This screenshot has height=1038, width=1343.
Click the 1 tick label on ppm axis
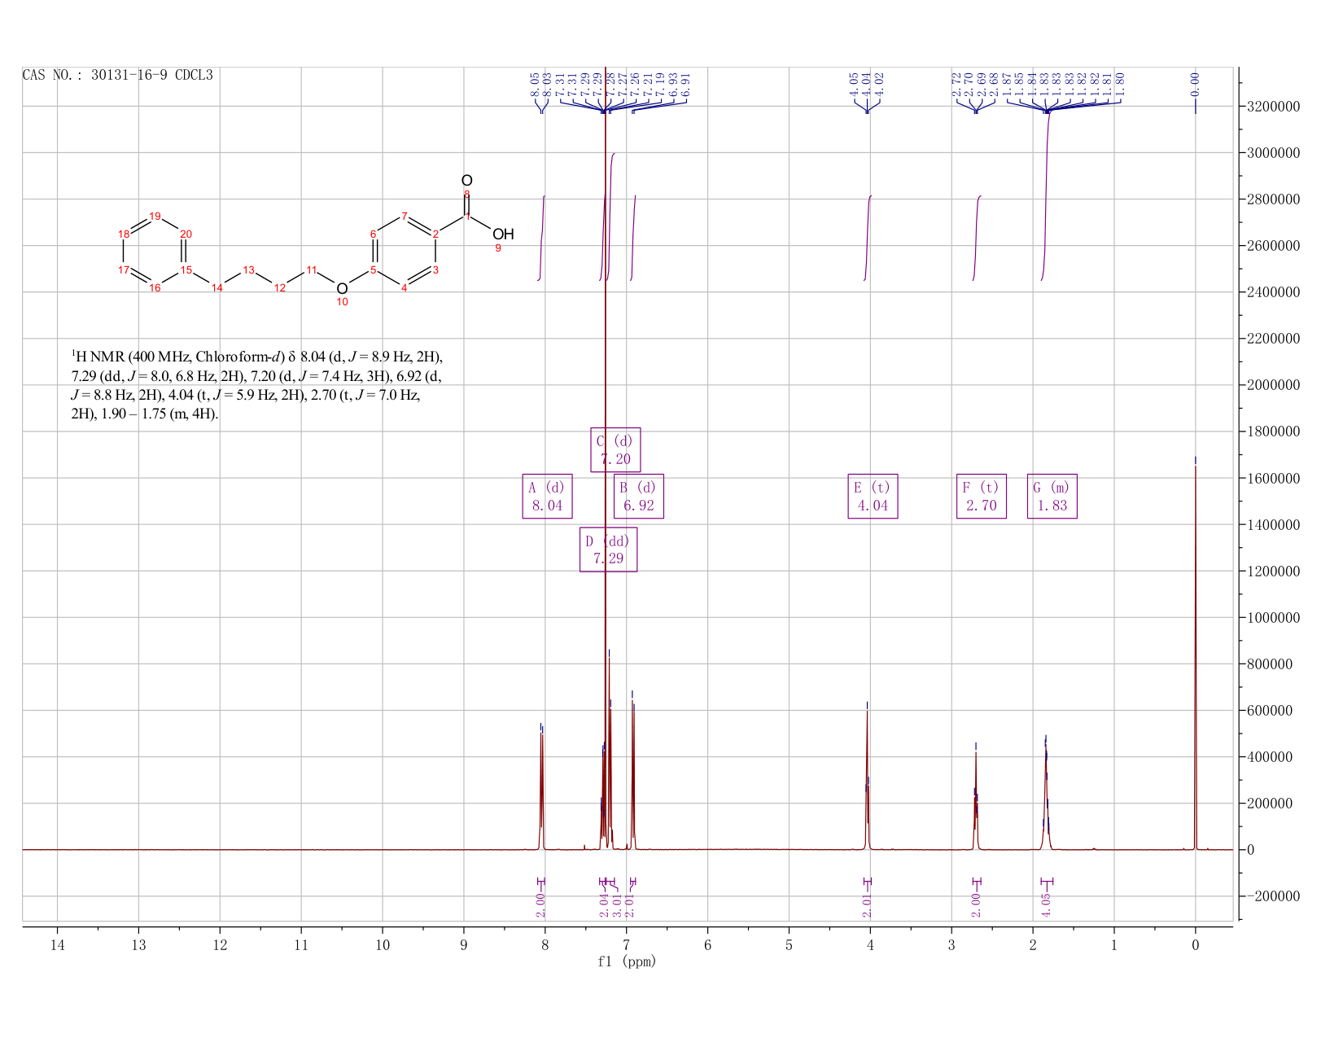coord(1114,945)
